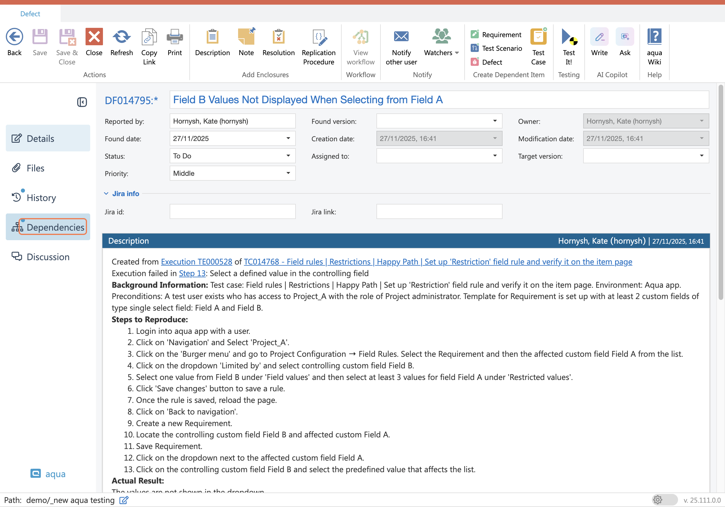Expand the Priority dropdown

(x=288, y=173)
